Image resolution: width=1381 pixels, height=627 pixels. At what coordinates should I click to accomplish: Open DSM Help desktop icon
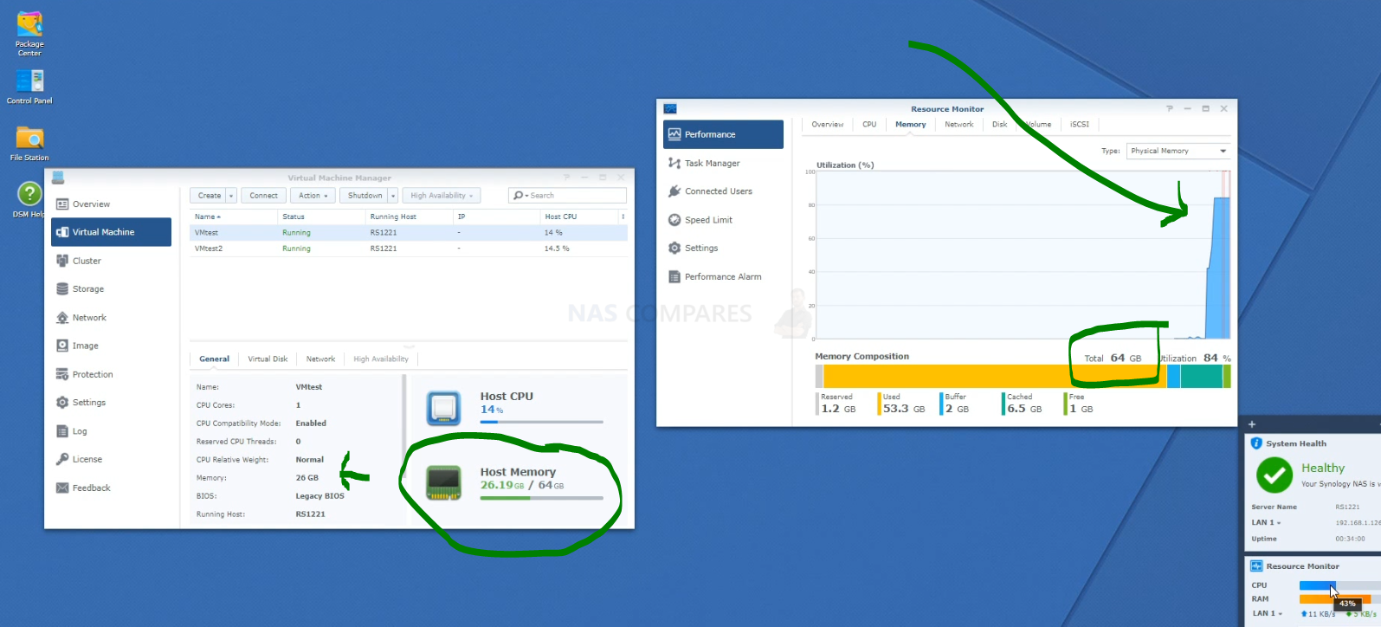point(29,199)
